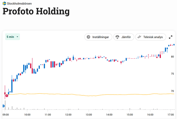Click the Profoto Holding title

(x=36, y=12)
